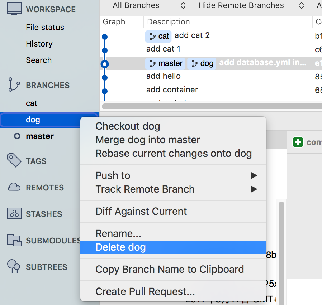Click the Subtrees tree icon

[14, 267]
